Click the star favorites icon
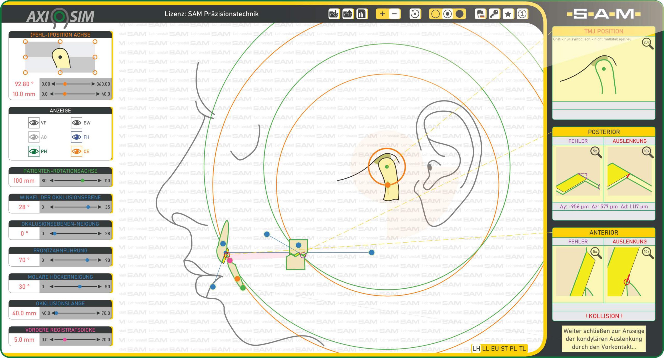This screenshot has height=358, width=664. tap(508, 14)
